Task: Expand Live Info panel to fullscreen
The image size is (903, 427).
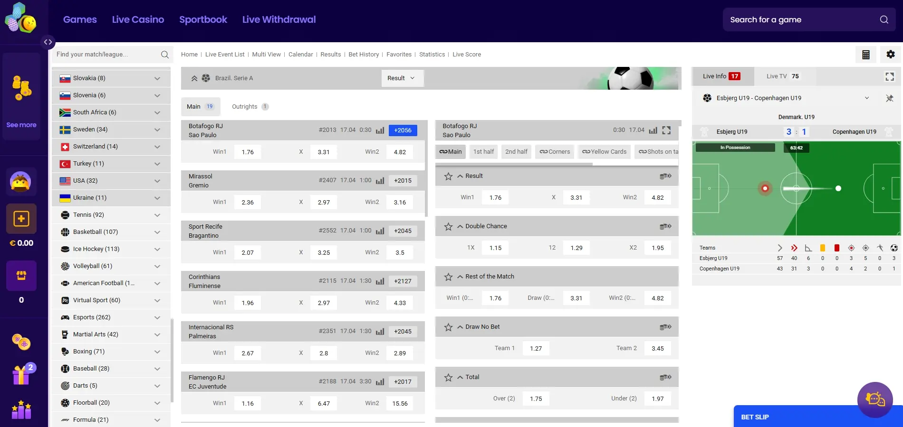Action: tap(889, 76)
